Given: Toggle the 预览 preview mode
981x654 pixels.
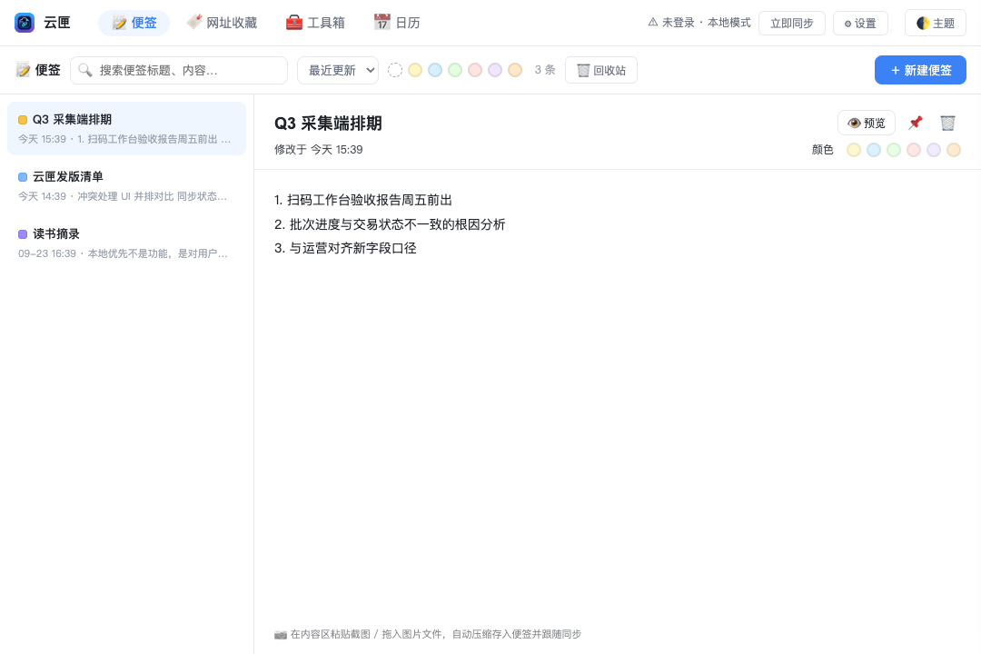Looking at the screenshot, I should tap(867, 123).
